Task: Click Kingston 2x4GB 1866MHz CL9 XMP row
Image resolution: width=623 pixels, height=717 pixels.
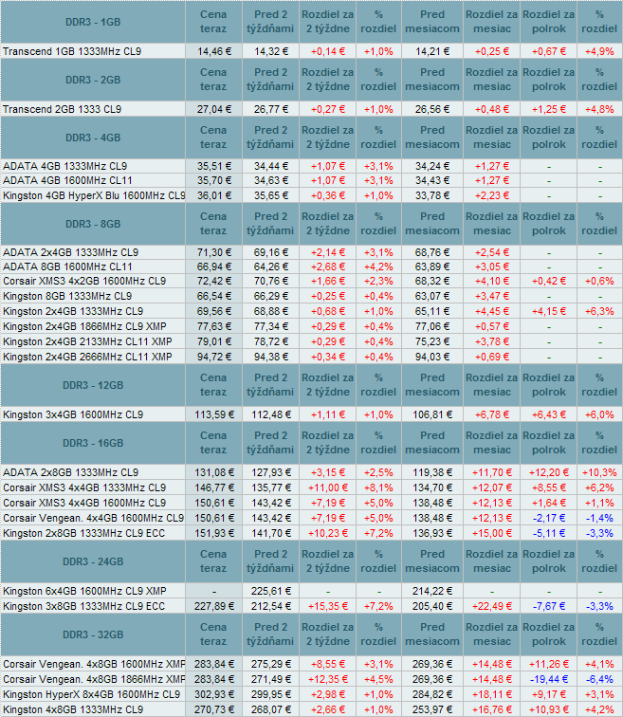Action: pyautogui.click(x=84, y=326)
